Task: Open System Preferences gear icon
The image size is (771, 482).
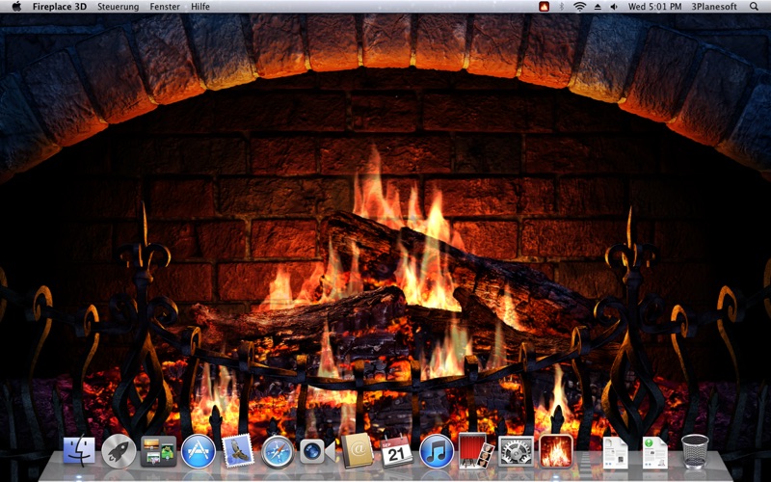Action: 516,451
